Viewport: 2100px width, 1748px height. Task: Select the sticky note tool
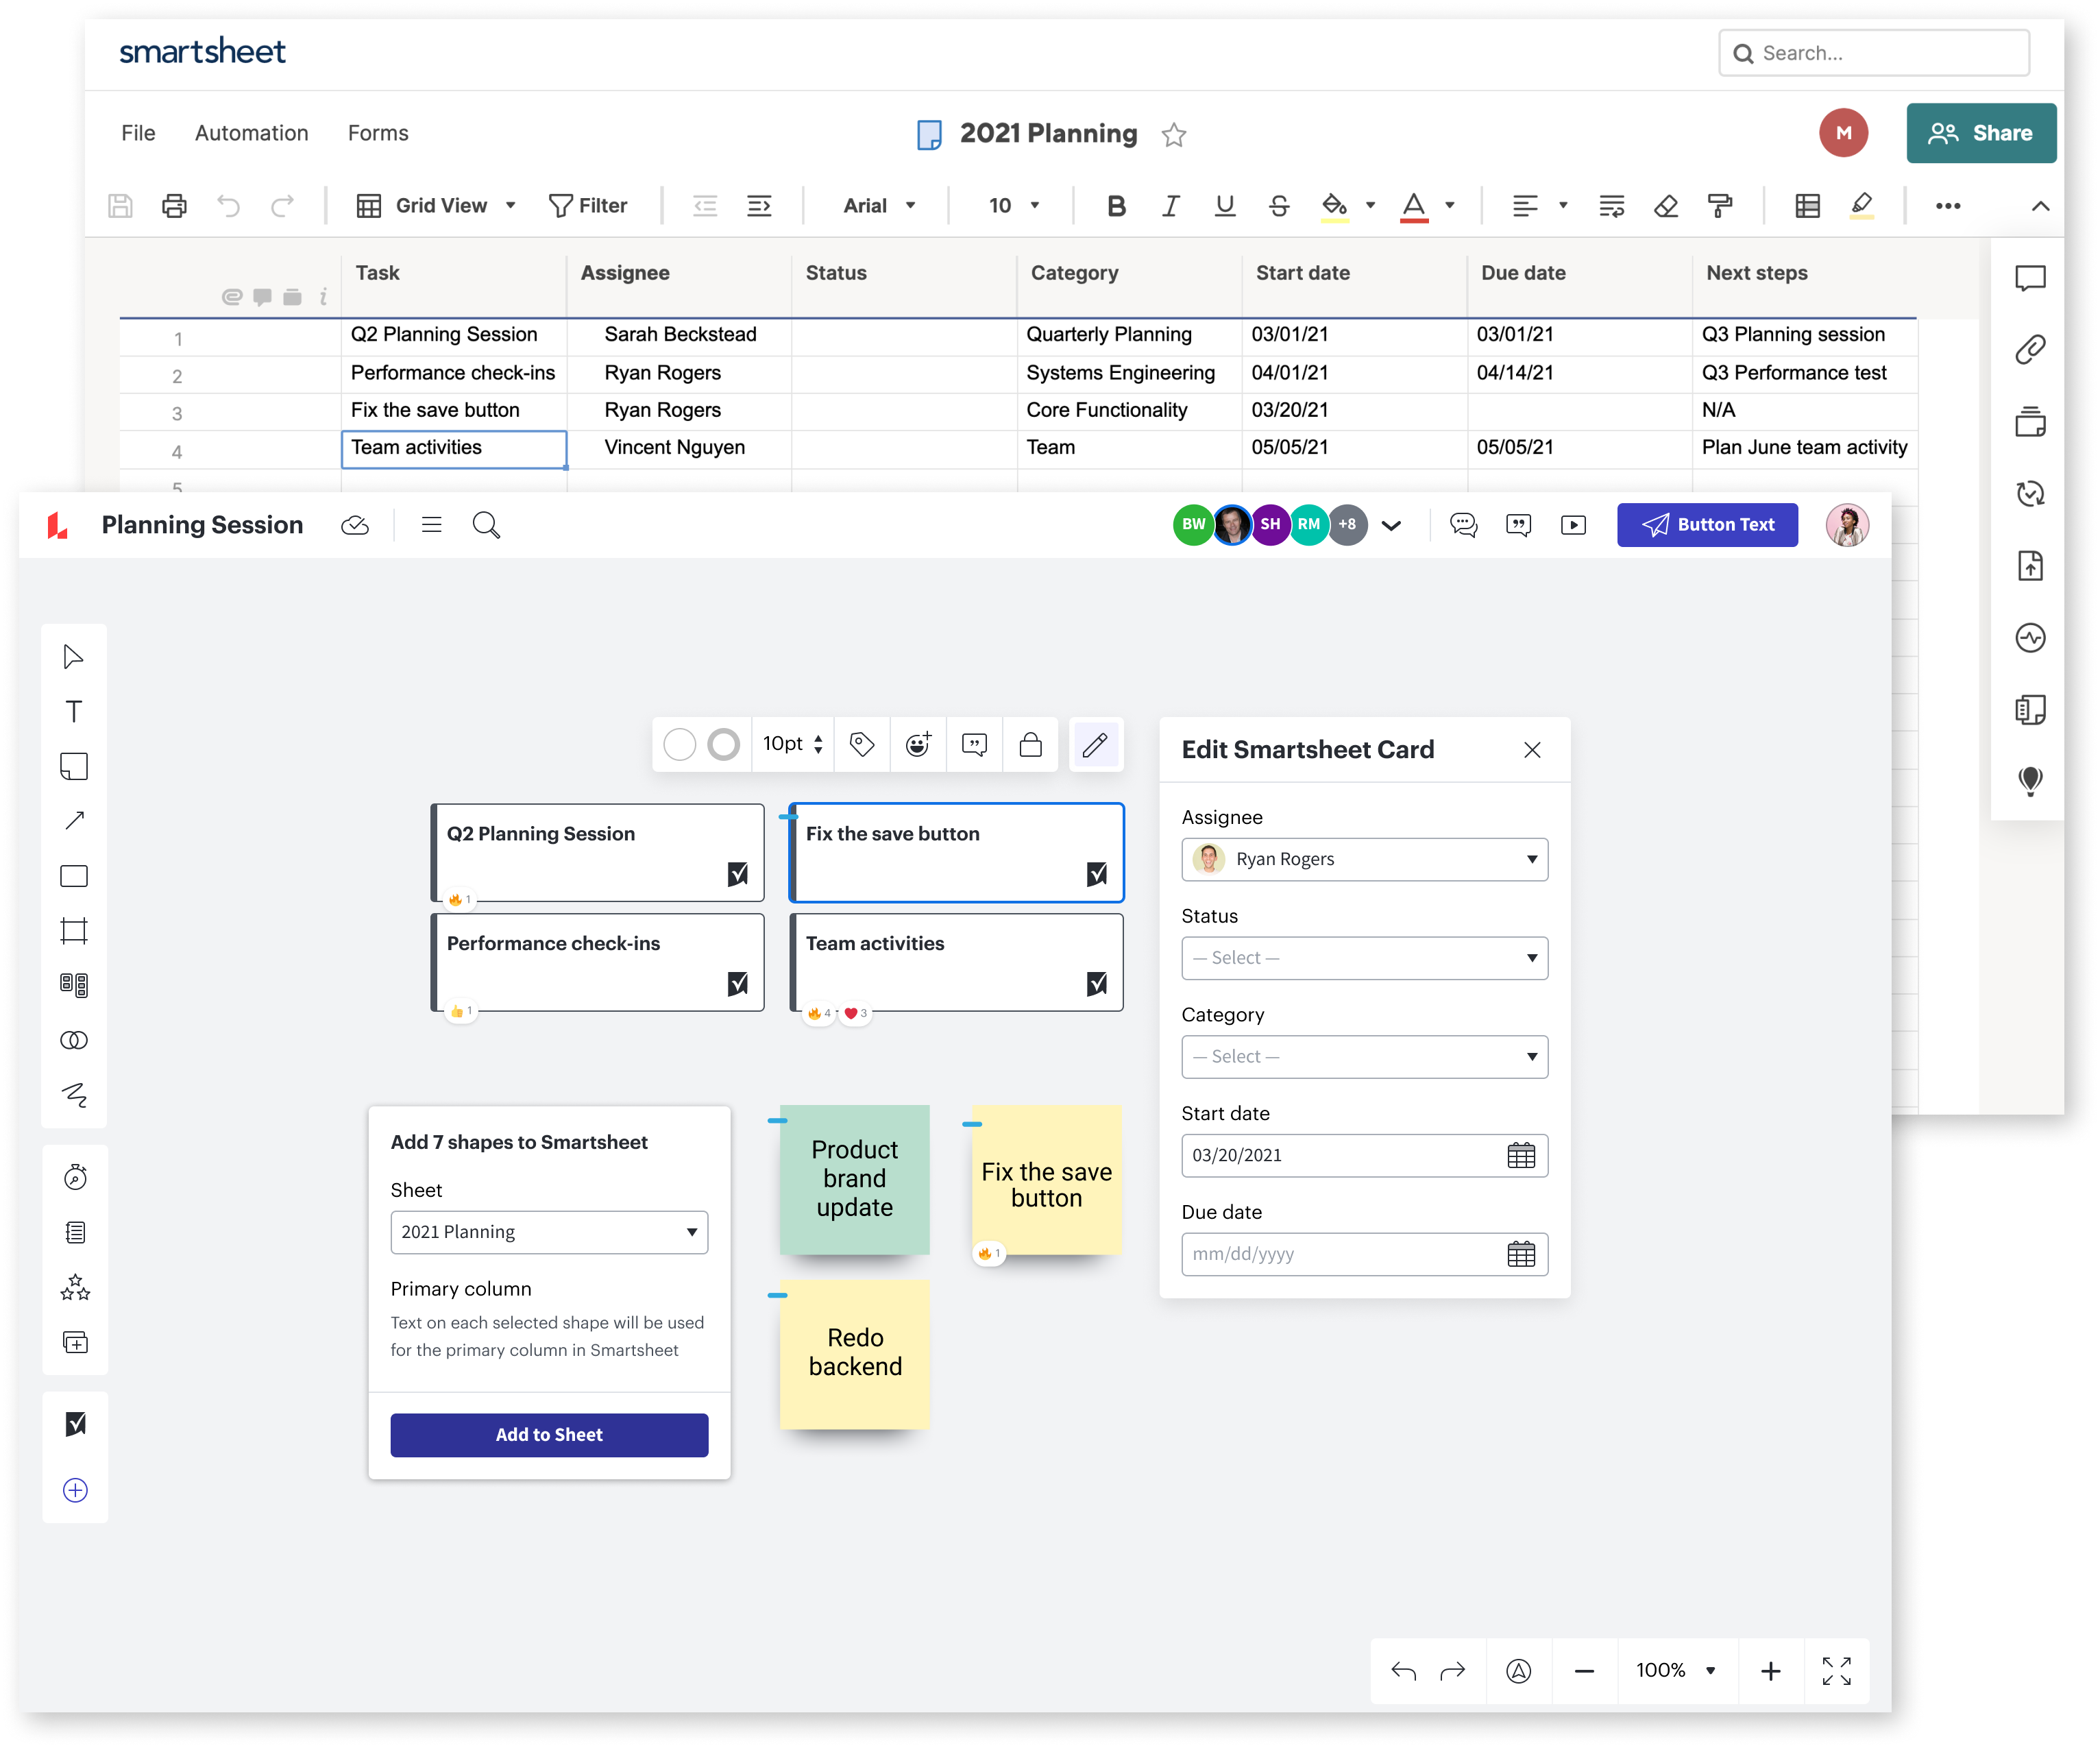[74, 767]
